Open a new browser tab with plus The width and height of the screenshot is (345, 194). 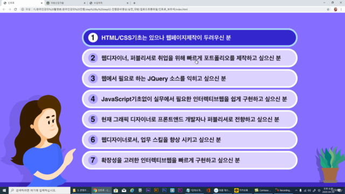click(x=134, y=3)
